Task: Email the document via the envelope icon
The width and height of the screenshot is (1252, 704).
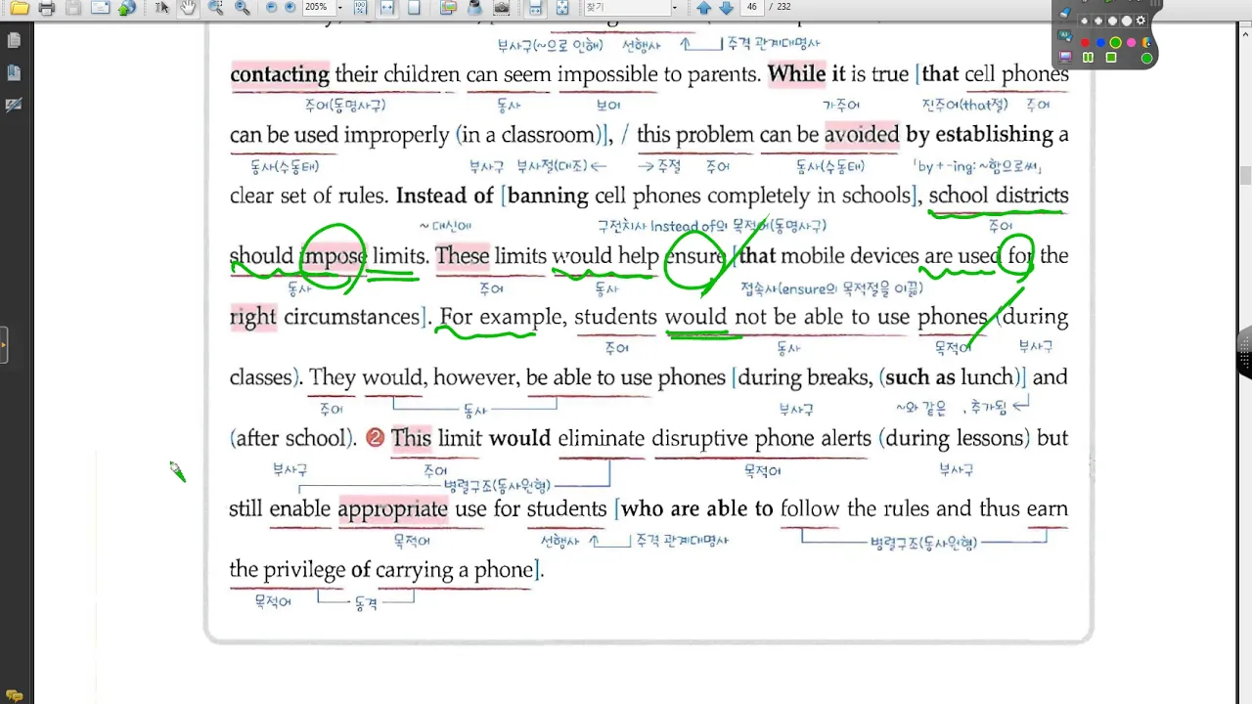Action: click(101, 8)
